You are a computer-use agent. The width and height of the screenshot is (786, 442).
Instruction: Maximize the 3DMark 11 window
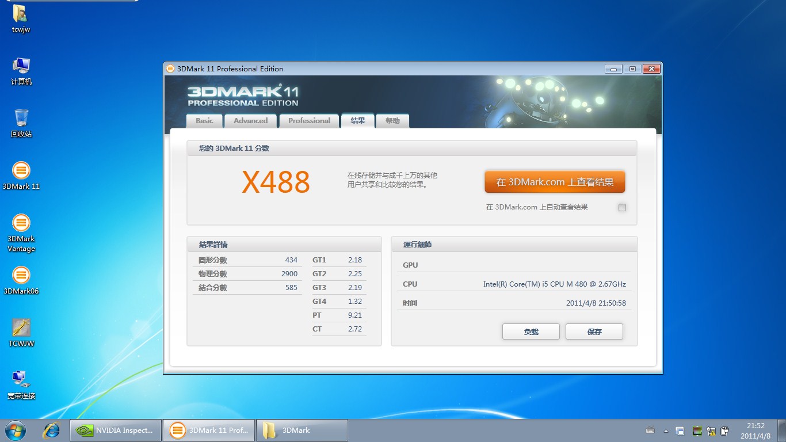pyautogui.click(x=632, y=69)
